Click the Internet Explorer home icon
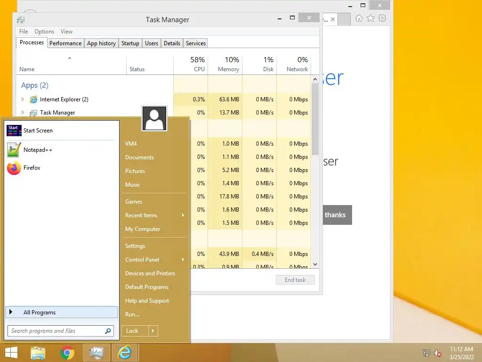The height and width of the screenshot is (362, 482). click(x=359, y=18)
